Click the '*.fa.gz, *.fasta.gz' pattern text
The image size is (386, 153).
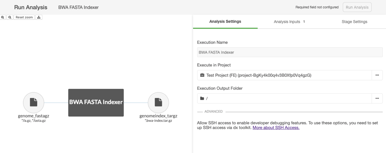(33, 121)
